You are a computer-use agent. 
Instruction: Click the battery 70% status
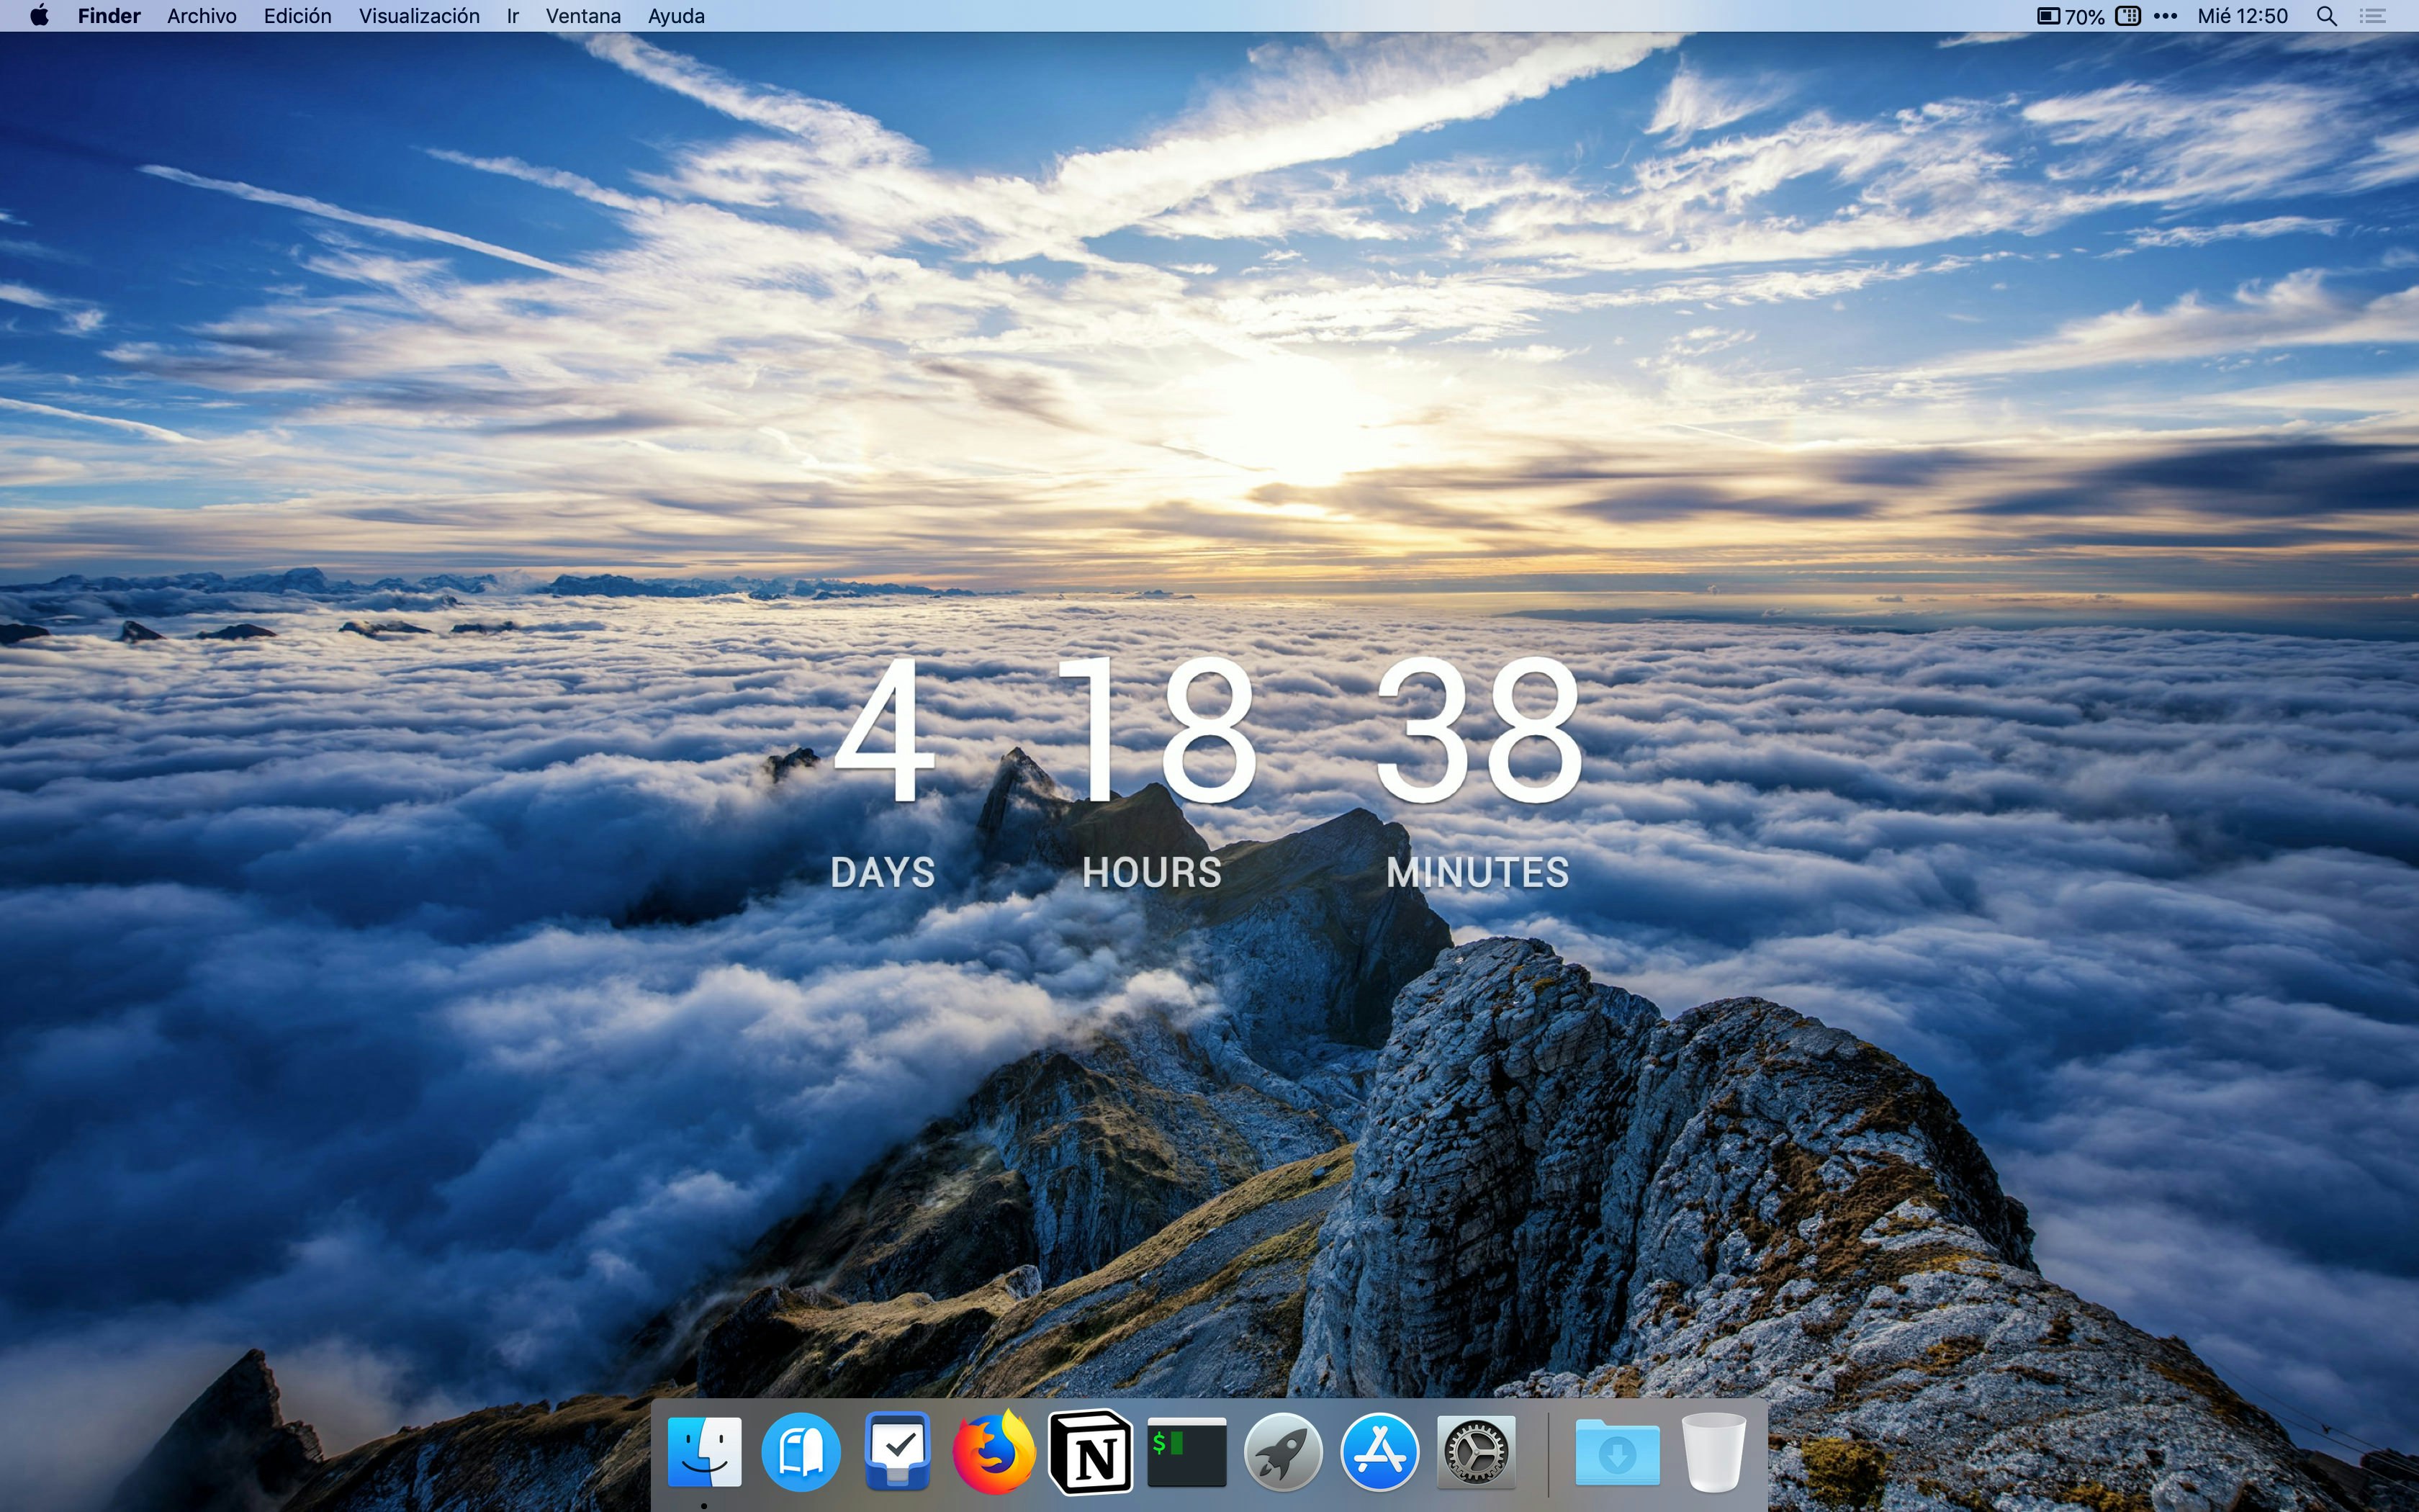[x=2070, y=16]
